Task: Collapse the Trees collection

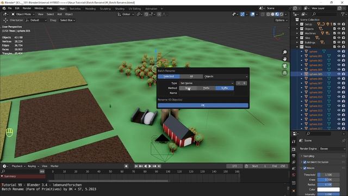Action: [x=297, y=47]
